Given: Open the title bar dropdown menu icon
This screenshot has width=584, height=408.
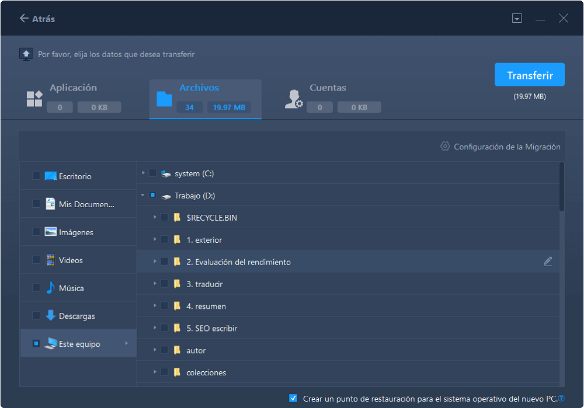Looking at the screenshot, I should tap(517, 18).
